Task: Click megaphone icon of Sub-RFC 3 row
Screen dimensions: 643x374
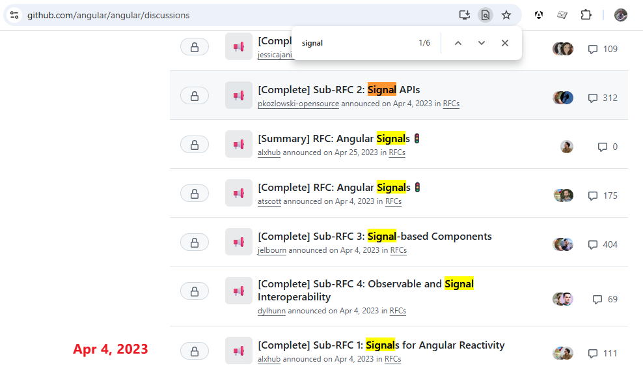Action: (x=239, y=242)
